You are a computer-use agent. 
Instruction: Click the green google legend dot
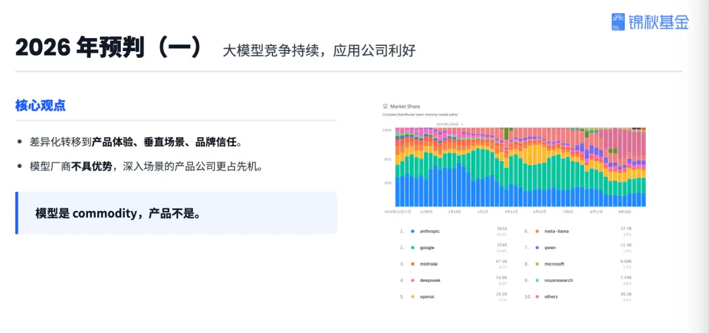pos(413,248)
